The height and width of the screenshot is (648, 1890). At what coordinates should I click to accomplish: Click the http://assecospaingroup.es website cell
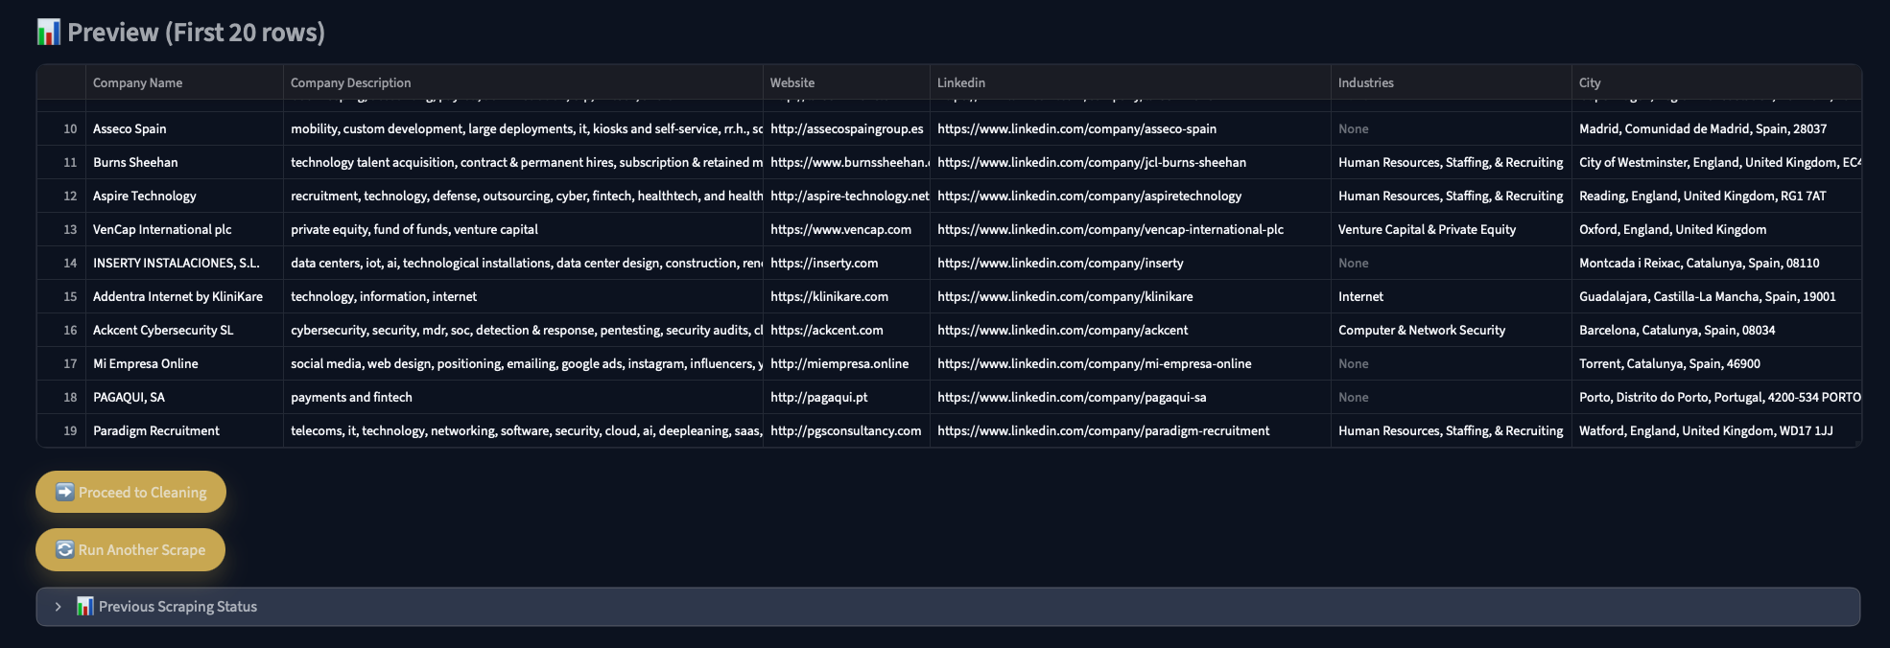click(846, 128)
